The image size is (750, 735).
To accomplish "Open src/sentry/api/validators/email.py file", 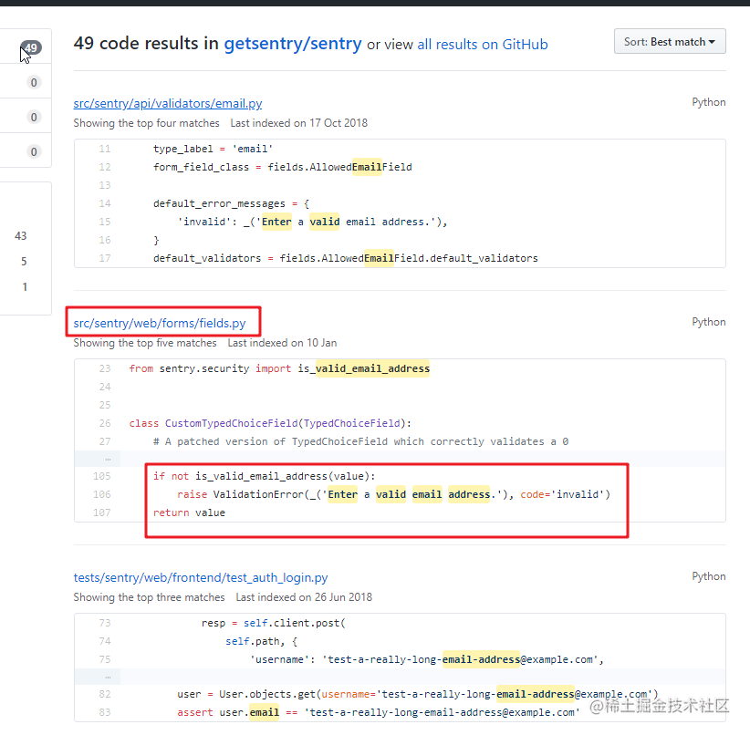I will 167,103.
